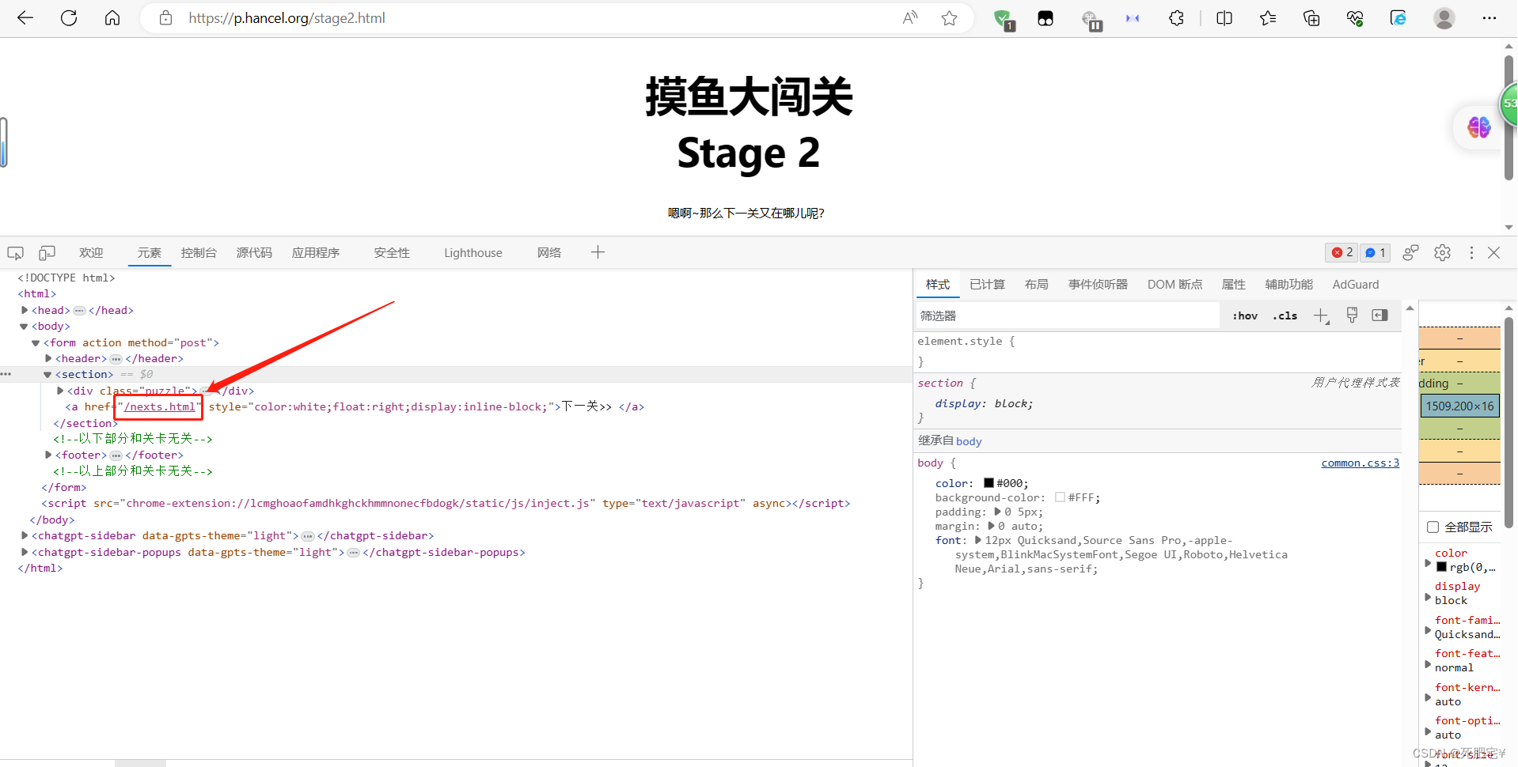The width and height of the screenshot is (1518, 767).
Task: Open the common.css:3 source link
Action: (x=1361, y=463)
